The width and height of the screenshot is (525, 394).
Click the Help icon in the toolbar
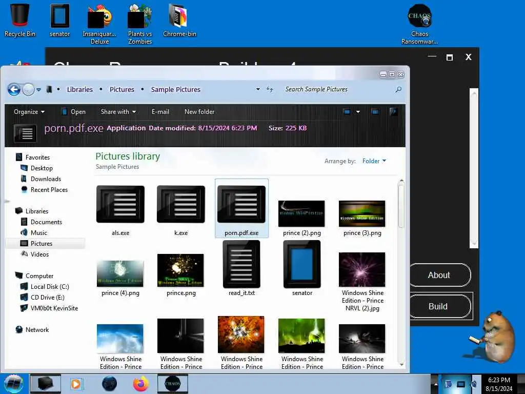pyautogui.click(x=393, y=111)
